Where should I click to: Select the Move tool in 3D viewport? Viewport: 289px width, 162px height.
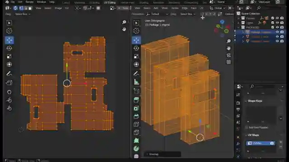136,40
